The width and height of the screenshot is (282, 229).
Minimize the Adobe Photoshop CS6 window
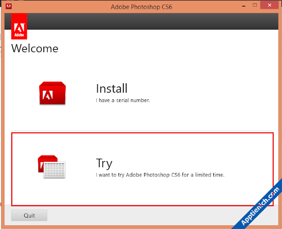244,6
